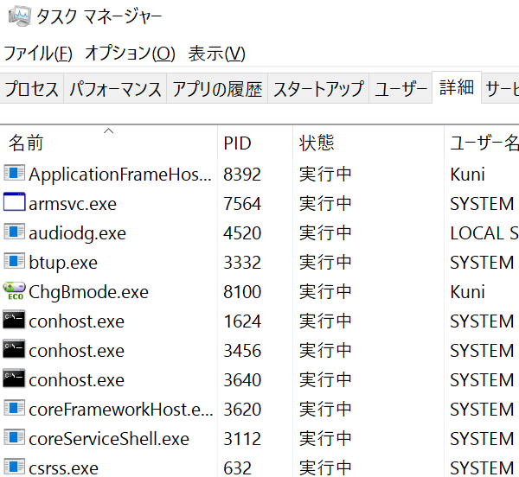
Task: Switch to the スタートアップ tab
Action: click(318, 89)
